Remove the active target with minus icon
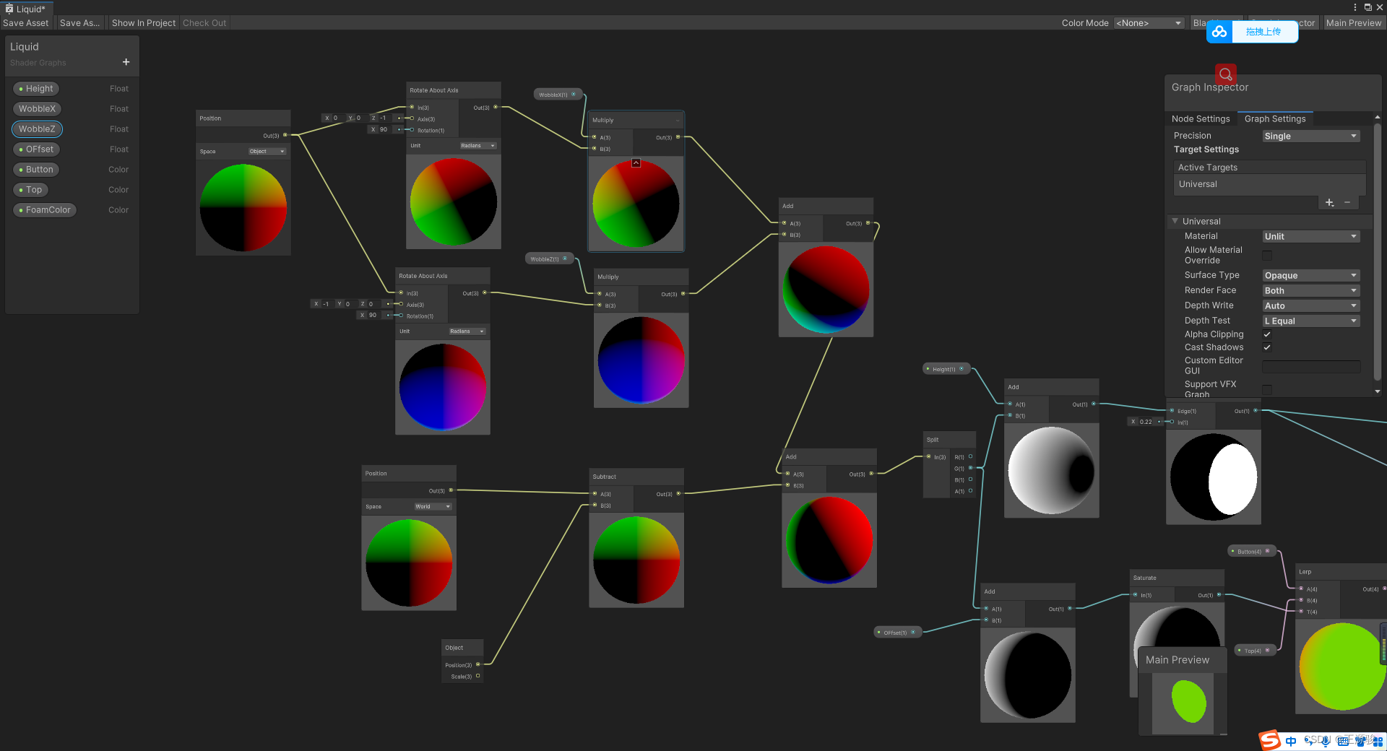Image resolution: width=1387 pixels, height=751 pixels. (x=1347, y=203)
